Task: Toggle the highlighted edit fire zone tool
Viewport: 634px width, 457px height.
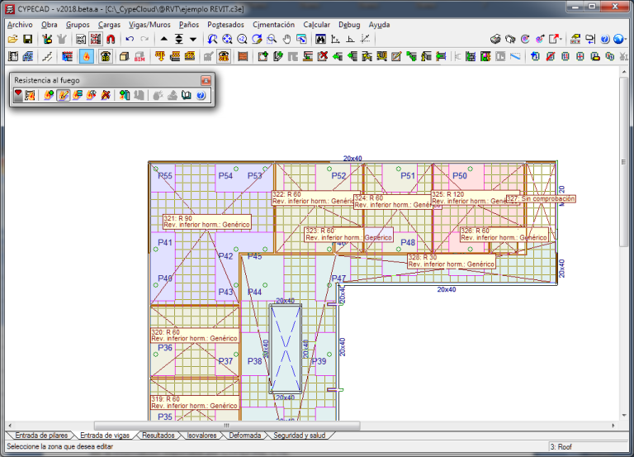Action: point(64,96)
